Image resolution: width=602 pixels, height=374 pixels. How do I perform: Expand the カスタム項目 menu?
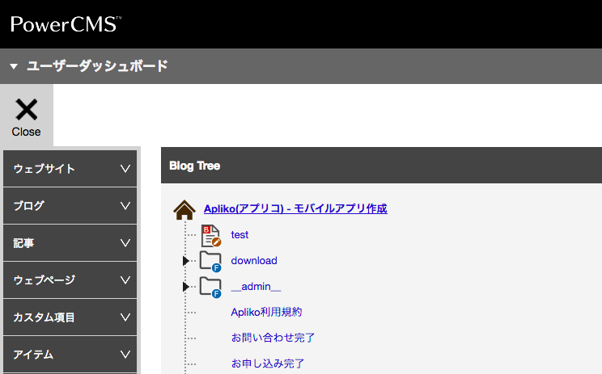[x=70, y=317]
